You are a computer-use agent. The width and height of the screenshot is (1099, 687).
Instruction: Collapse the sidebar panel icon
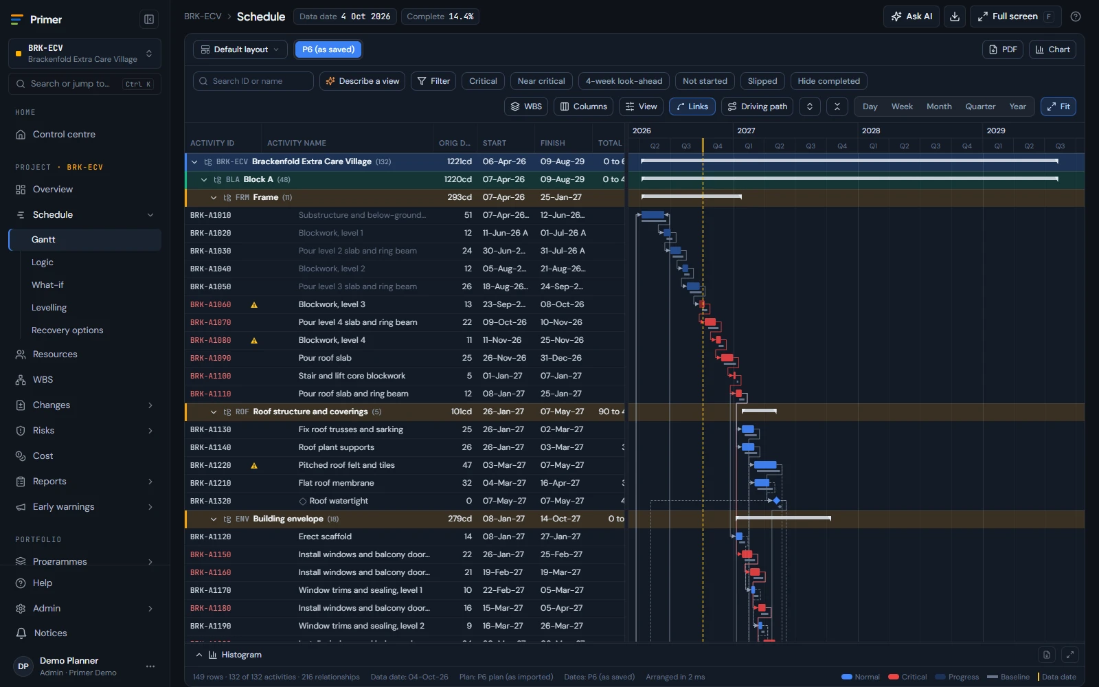148,19
